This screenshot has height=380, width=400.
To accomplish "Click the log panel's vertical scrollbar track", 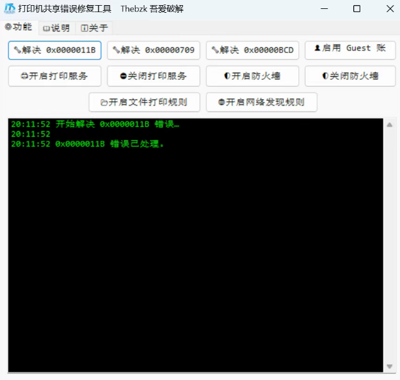I will 390,243.
